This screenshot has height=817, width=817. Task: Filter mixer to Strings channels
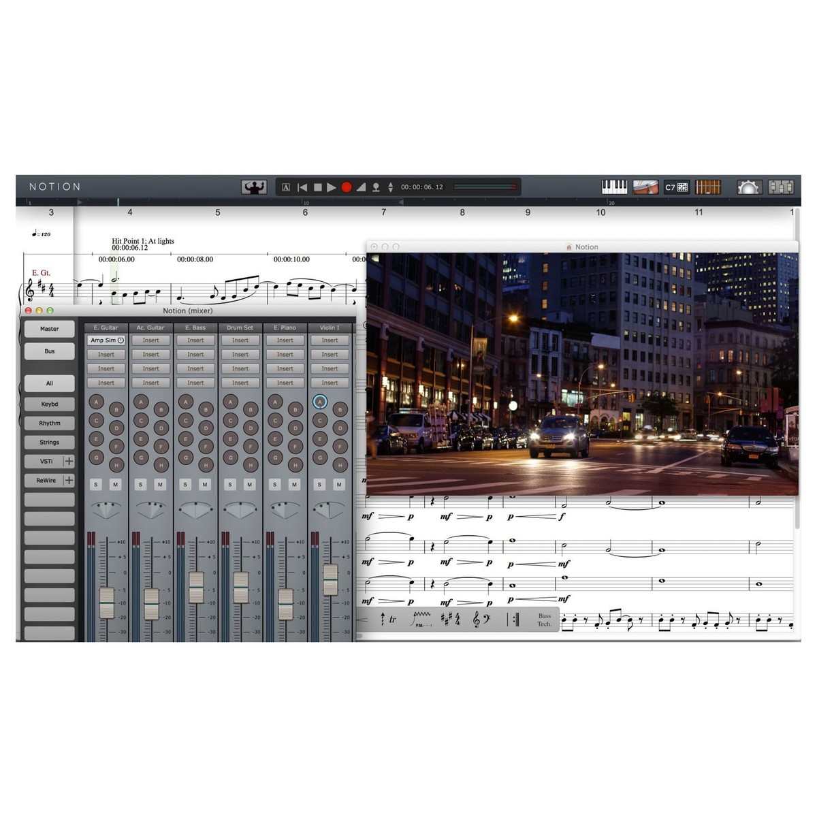point(50,443)
